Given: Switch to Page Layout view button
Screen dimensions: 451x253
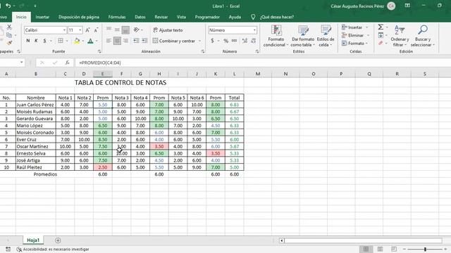Looking at the screenshot, I should (x=380, y=249).
